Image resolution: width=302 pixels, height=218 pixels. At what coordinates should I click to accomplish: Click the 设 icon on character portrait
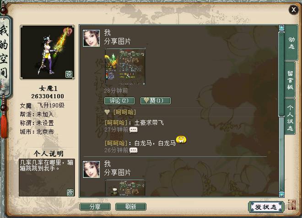[69, 74]
